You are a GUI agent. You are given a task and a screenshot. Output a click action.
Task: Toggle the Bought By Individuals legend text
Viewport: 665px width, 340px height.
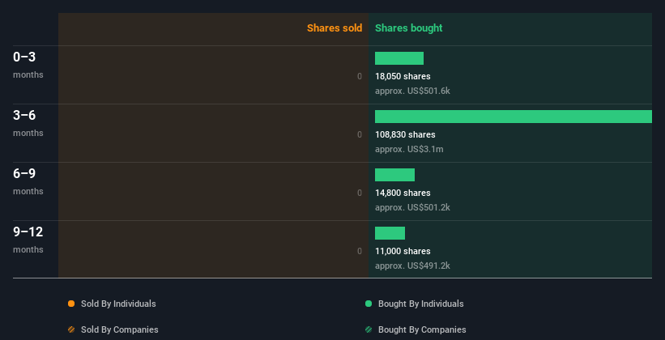click(420, 304)
